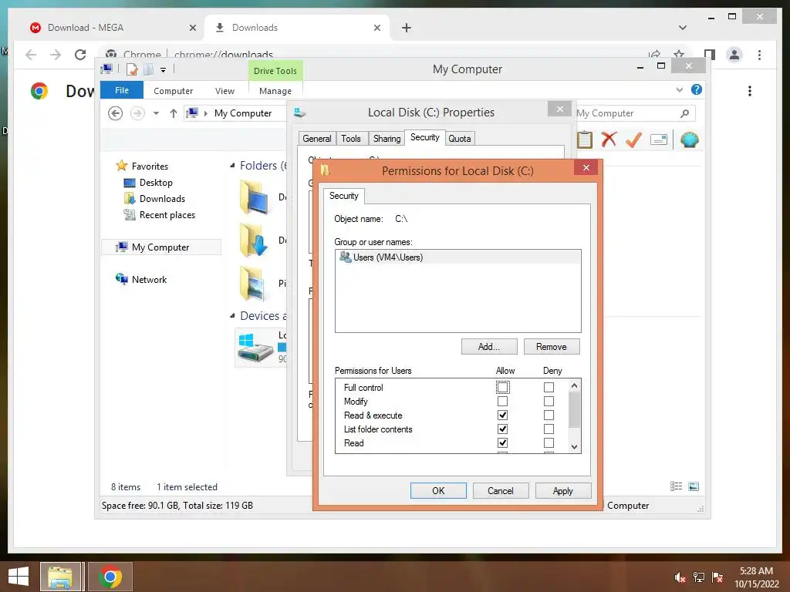Allow Full control for Users
Viewport: 790px width, 592px height.
tap(502, 387)
